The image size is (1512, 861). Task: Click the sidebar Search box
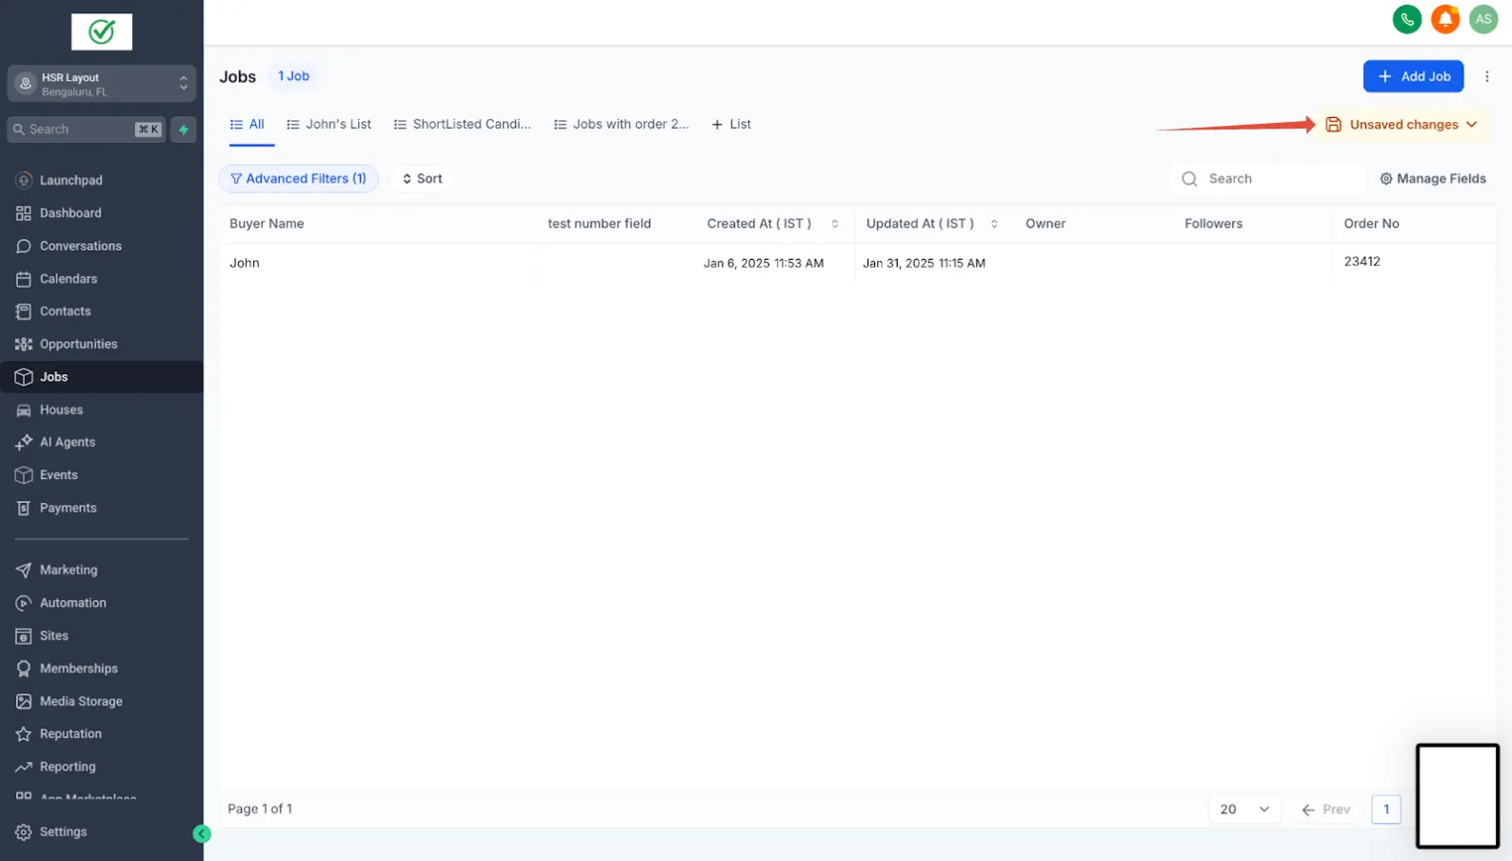click(x=87, y=130)
